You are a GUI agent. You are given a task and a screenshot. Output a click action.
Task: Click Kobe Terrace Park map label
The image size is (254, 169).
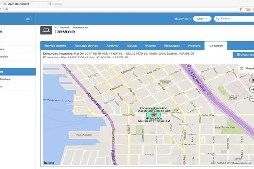pos(225,127)
